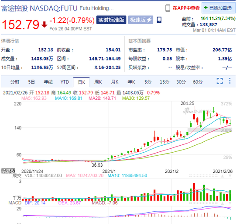
Task: Click the 36.63 low-point chart marker
Action: tap(97, 165)
